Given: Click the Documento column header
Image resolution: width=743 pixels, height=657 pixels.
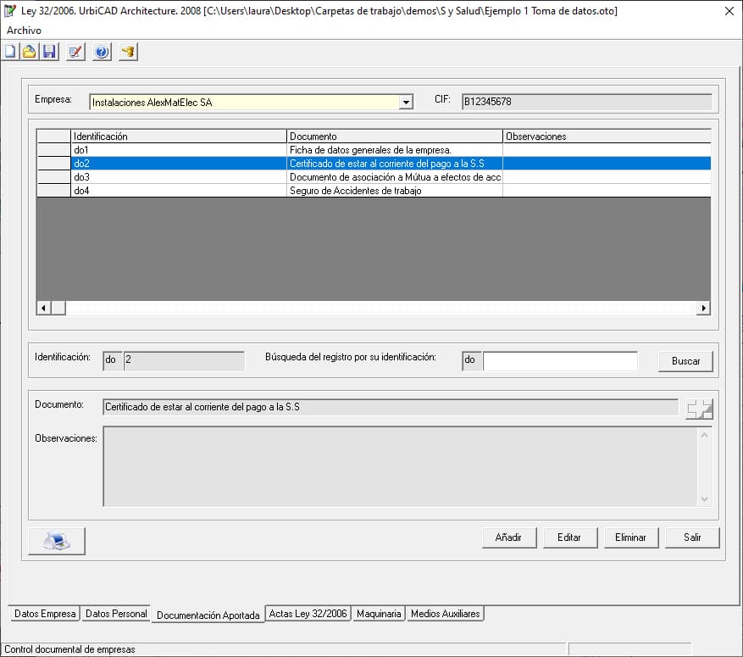Looking at the screenshot, I should [x=395, y=136].
